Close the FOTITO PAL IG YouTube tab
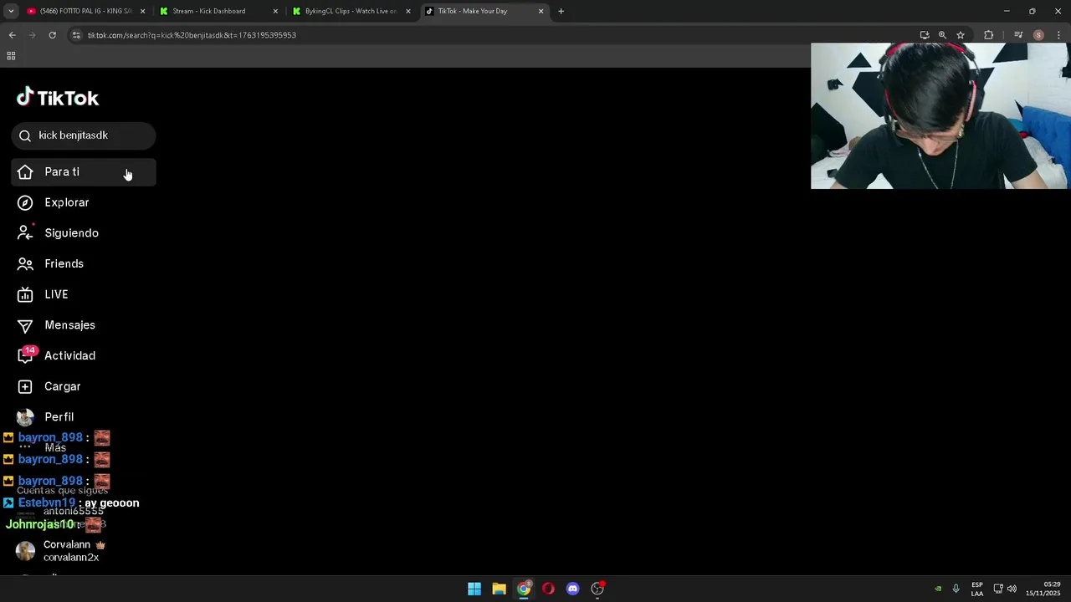This screenshot has width=1071, height=602. [x=142, y=12]
